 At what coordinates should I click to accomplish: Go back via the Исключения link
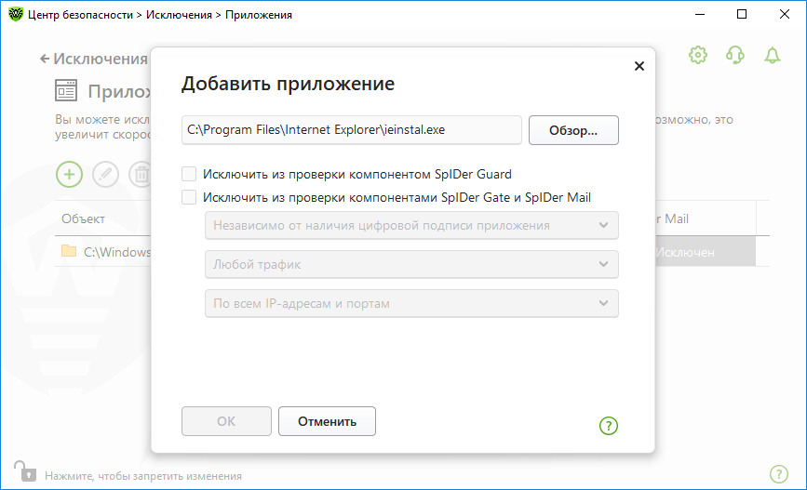coord(94,59)
